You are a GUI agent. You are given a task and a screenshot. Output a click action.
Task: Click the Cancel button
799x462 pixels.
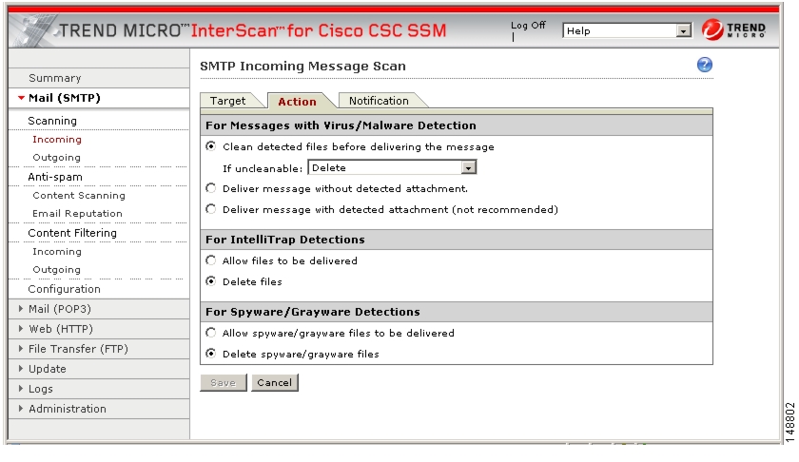pyautogui.click(x=275, y=382)
